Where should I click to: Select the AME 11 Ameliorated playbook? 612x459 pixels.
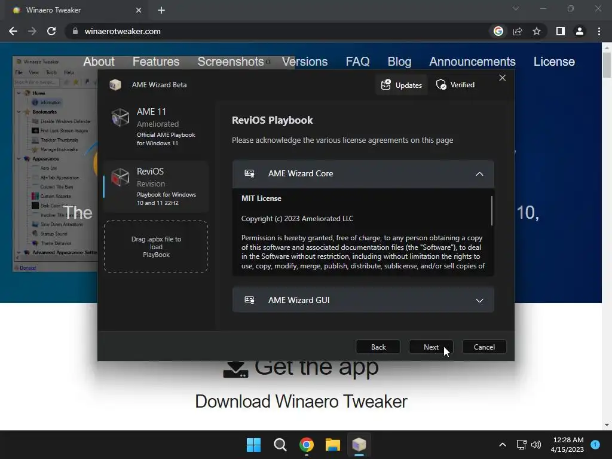156,127
